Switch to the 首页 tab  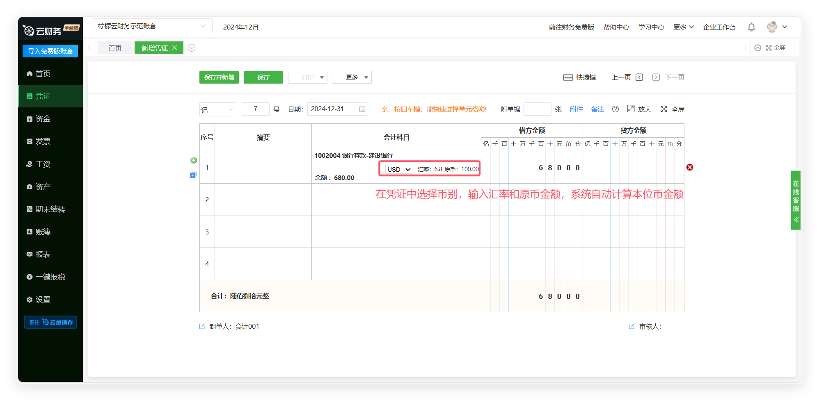[x=115, y=48]
